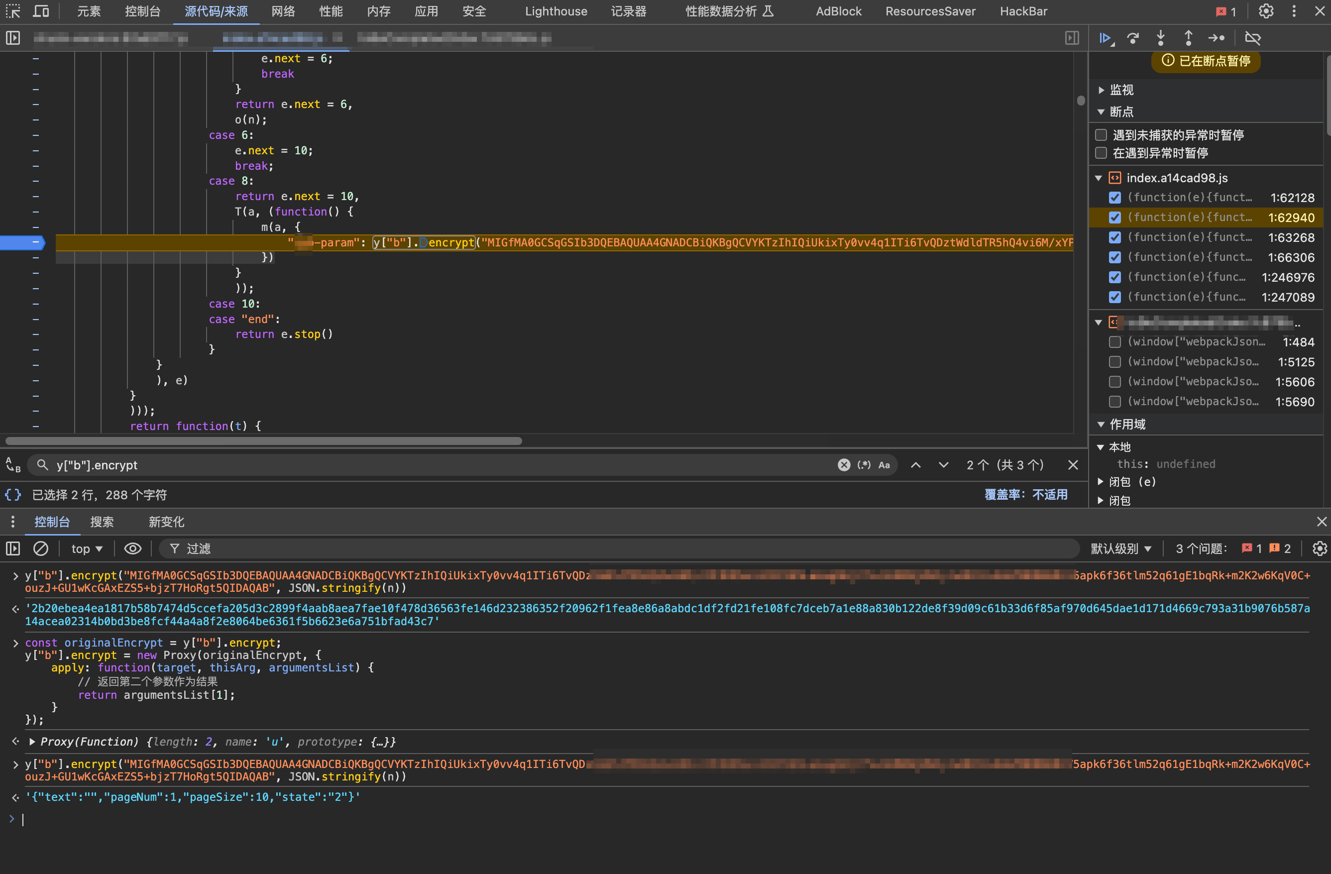Screen dimensions: 1331x874
Task: Close the bottom drawer
Action: pos(1321,522)
